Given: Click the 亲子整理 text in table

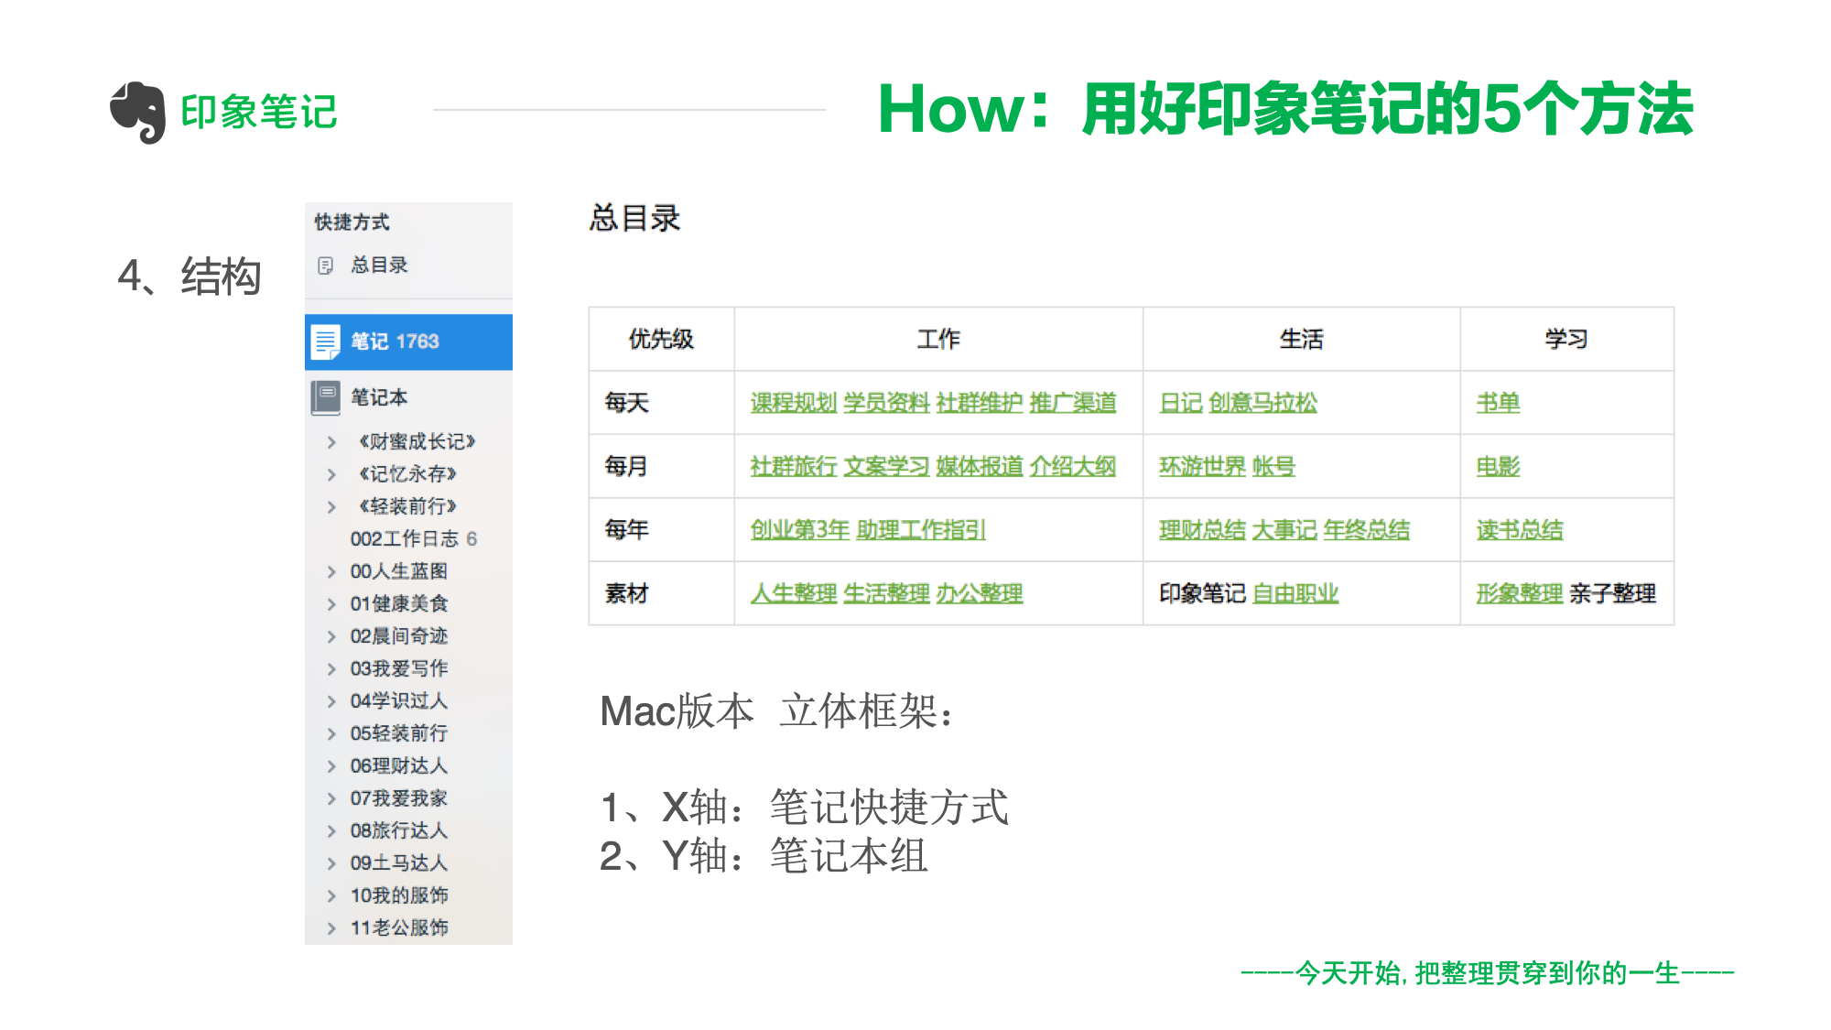Looking at the screenshot, I should point(1612,593).
